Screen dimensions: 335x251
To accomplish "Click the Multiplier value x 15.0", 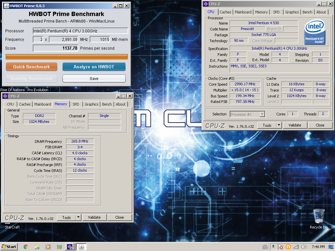I will pos(245,90).
